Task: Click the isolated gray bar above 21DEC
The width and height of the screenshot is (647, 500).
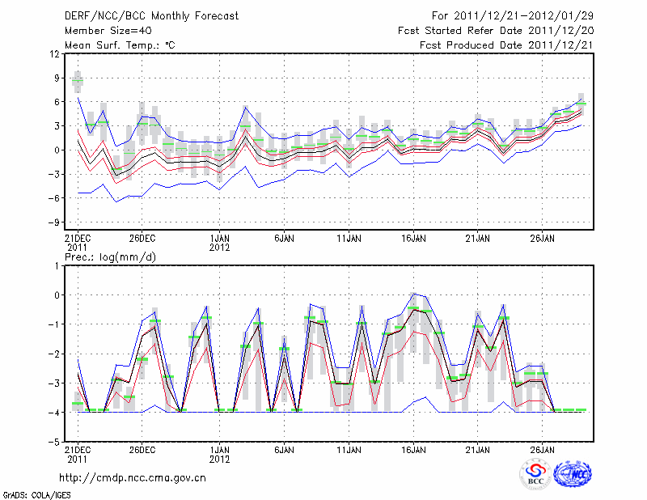Action: (x=78, y=80)
